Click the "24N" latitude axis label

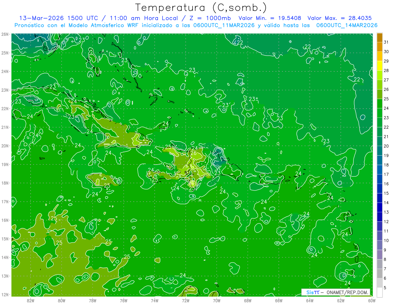5,71
